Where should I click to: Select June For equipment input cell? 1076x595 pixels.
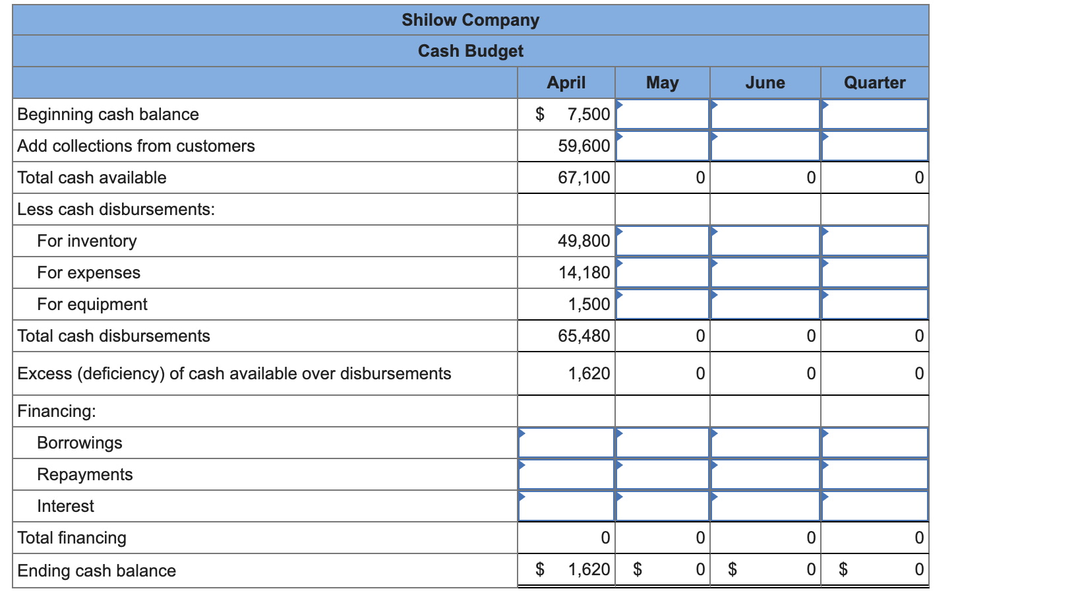point(765,304)
